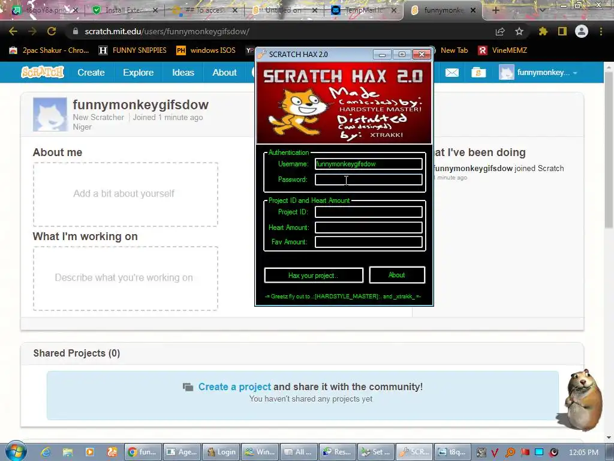Click the 12:05 PM taskbar clock
Viewport: 614px width, 461px height.
click(x=583, y=453)
